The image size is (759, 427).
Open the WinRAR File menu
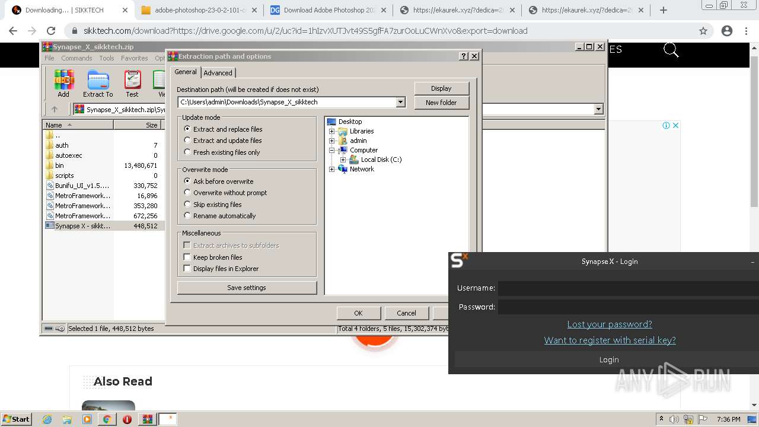49,58
